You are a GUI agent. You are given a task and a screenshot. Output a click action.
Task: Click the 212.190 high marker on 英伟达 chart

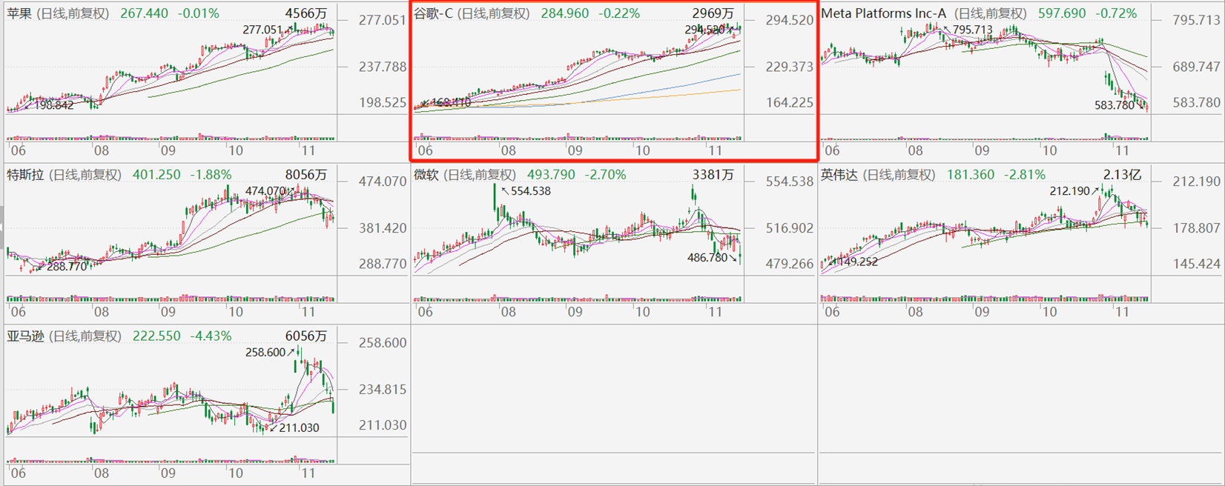[x=1070, y=191]
